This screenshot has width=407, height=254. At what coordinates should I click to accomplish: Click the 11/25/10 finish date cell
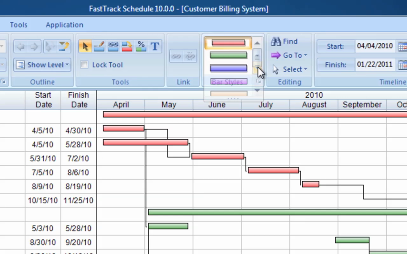coord(78,201)
